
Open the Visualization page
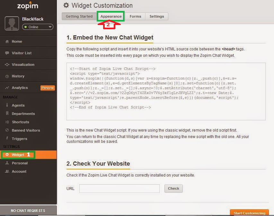[28, 65]
